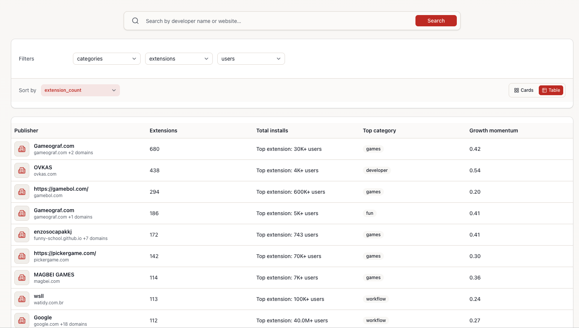
Task: Click the OVKAS publisher icon
Action: (x=22, y=170)
